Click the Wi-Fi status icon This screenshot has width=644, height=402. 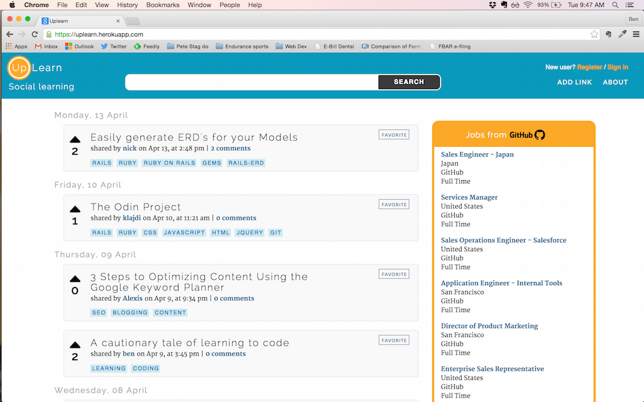tap(528, 5)
